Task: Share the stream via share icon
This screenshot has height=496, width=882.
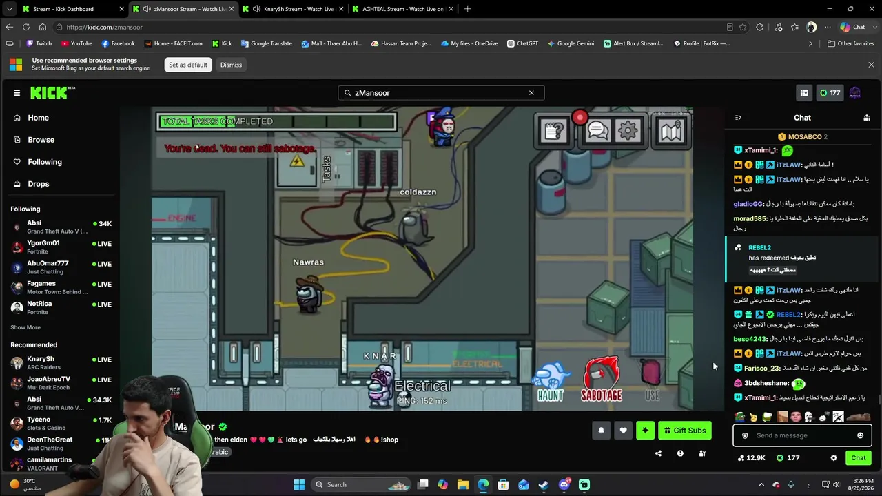Action: pyautogui.click(x=658, y=453)
